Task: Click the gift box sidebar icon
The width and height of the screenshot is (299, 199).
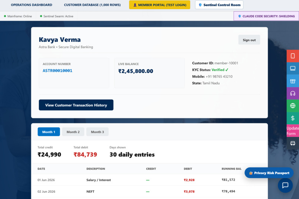Action: pyautogui.click(x=293, y=81)
